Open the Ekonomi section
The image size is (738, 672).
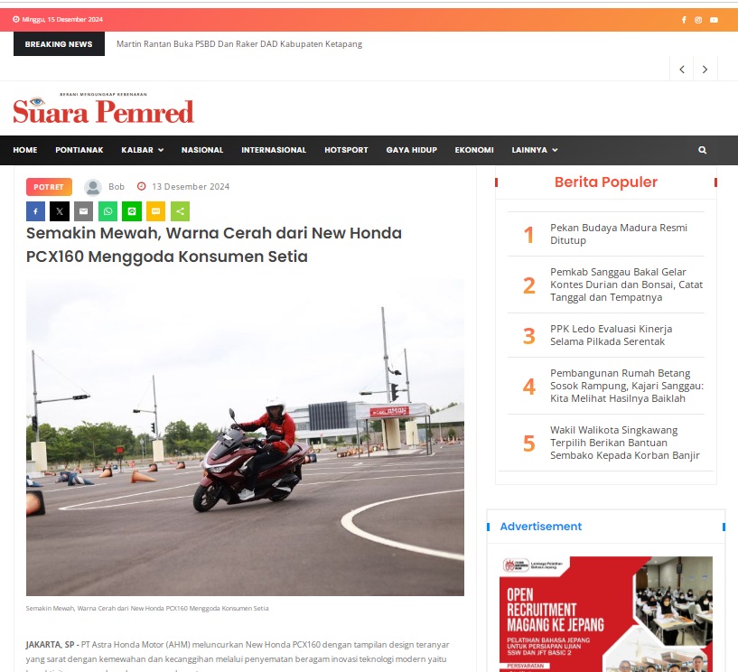[x=474, y=150]
